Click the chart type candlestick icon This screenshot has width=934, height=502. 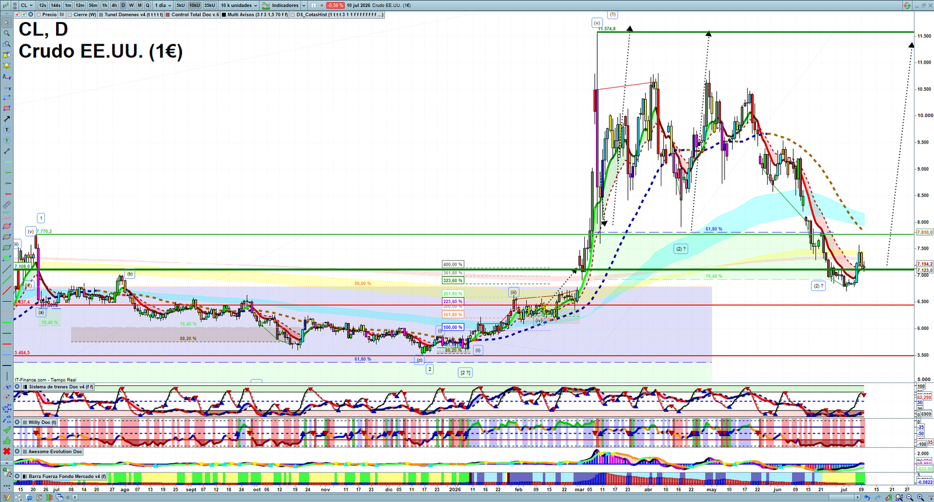[x=6, y=5]
